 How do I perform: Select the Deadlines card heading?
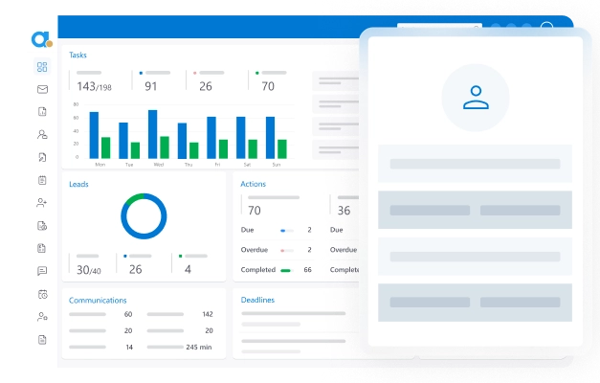click(257, 300)
